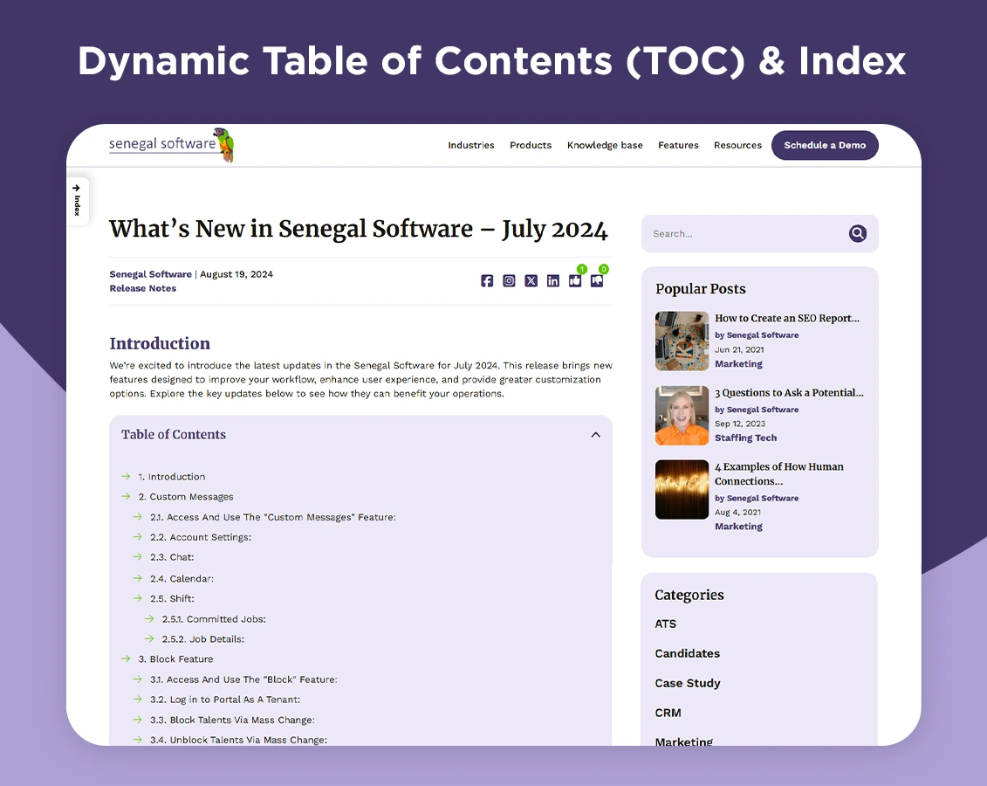Click the article title What's New in Senegal Software
Screen dimensions: 987x786
(359, 229)
